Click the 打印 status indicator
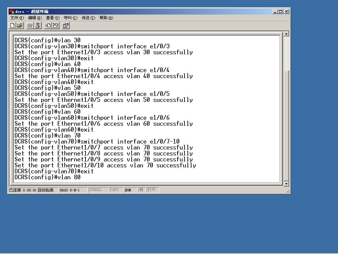 (x=152, y=190)
